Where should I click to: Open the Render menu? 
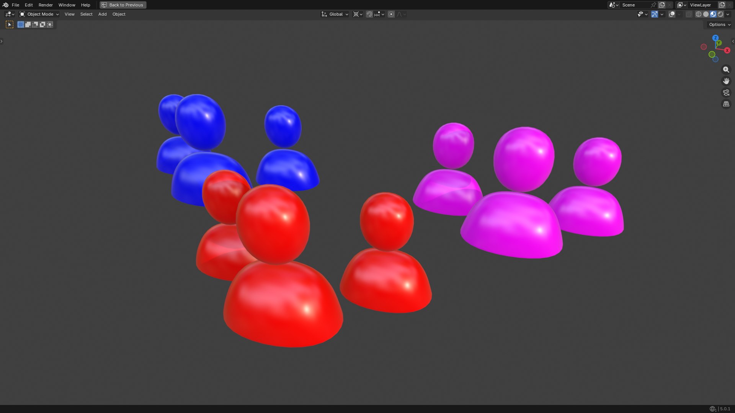tap(46, 5)
